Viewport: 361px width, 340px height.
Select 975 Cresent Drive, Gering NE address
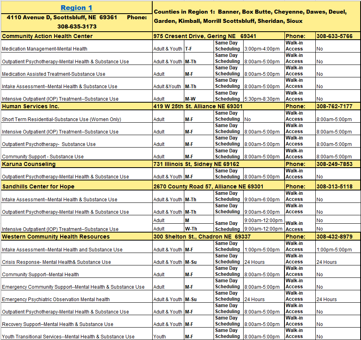click(x=218, y=36)
